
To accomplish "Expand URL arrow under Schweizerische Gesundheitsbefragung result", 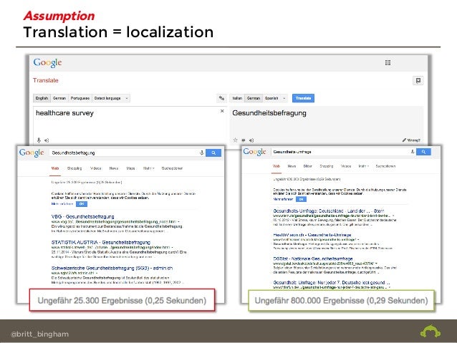I will (97, 274).
